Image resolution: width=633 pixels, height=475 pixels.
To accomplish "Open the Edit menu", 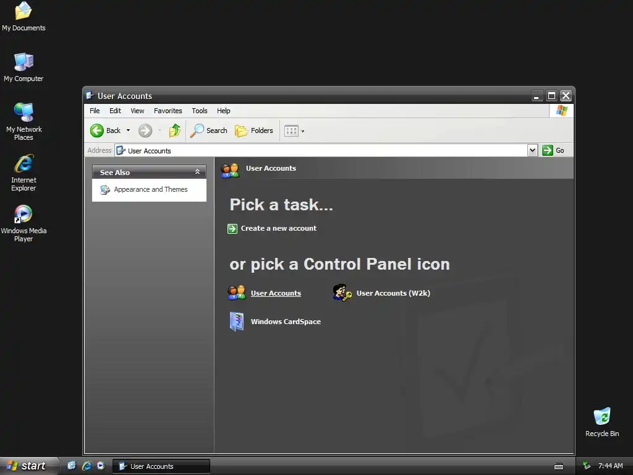I will click(x=115, y=111).
